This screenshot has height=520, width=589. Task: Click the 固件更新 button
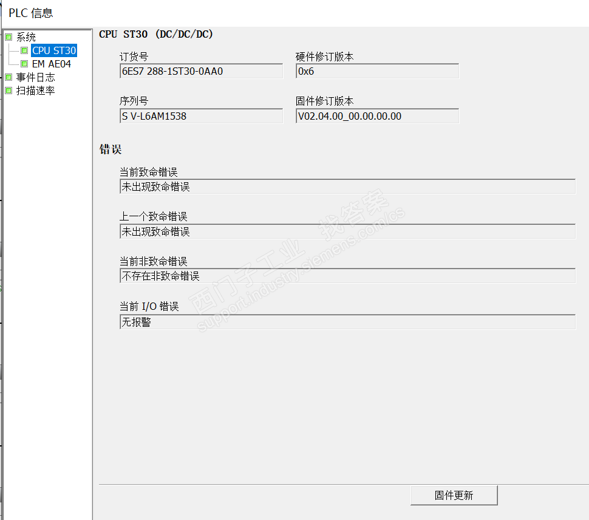(x=454, y=495)
